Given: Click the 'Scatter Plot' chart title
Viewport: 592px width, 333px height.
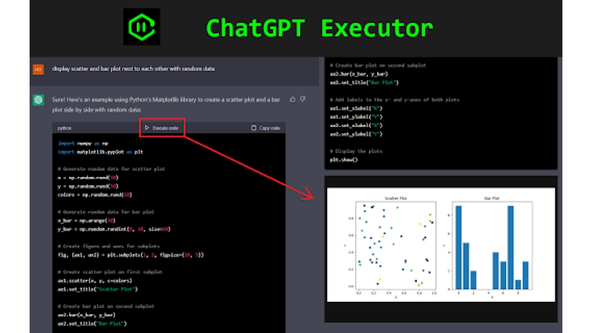Looking at the screenshot, I should [x=395, y=198].
